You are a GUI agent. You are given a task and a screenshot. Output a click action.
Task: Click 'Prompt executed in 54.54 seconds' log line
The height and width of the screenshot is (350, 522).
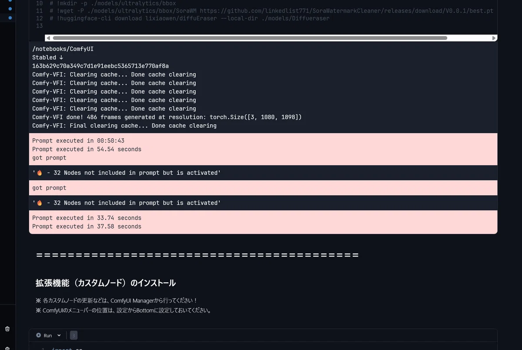click(87, 149)
